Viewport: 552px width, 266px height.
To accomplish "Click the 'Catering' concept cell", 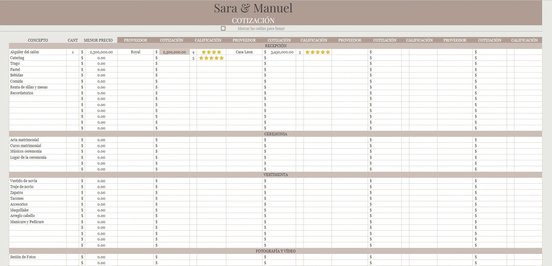I will tap(38, 58).
